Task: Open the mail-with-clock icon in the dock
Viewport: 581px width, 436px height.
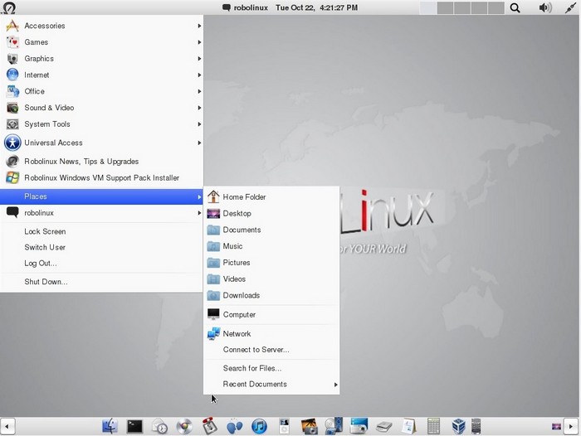Action: click(x=159, y=426)
